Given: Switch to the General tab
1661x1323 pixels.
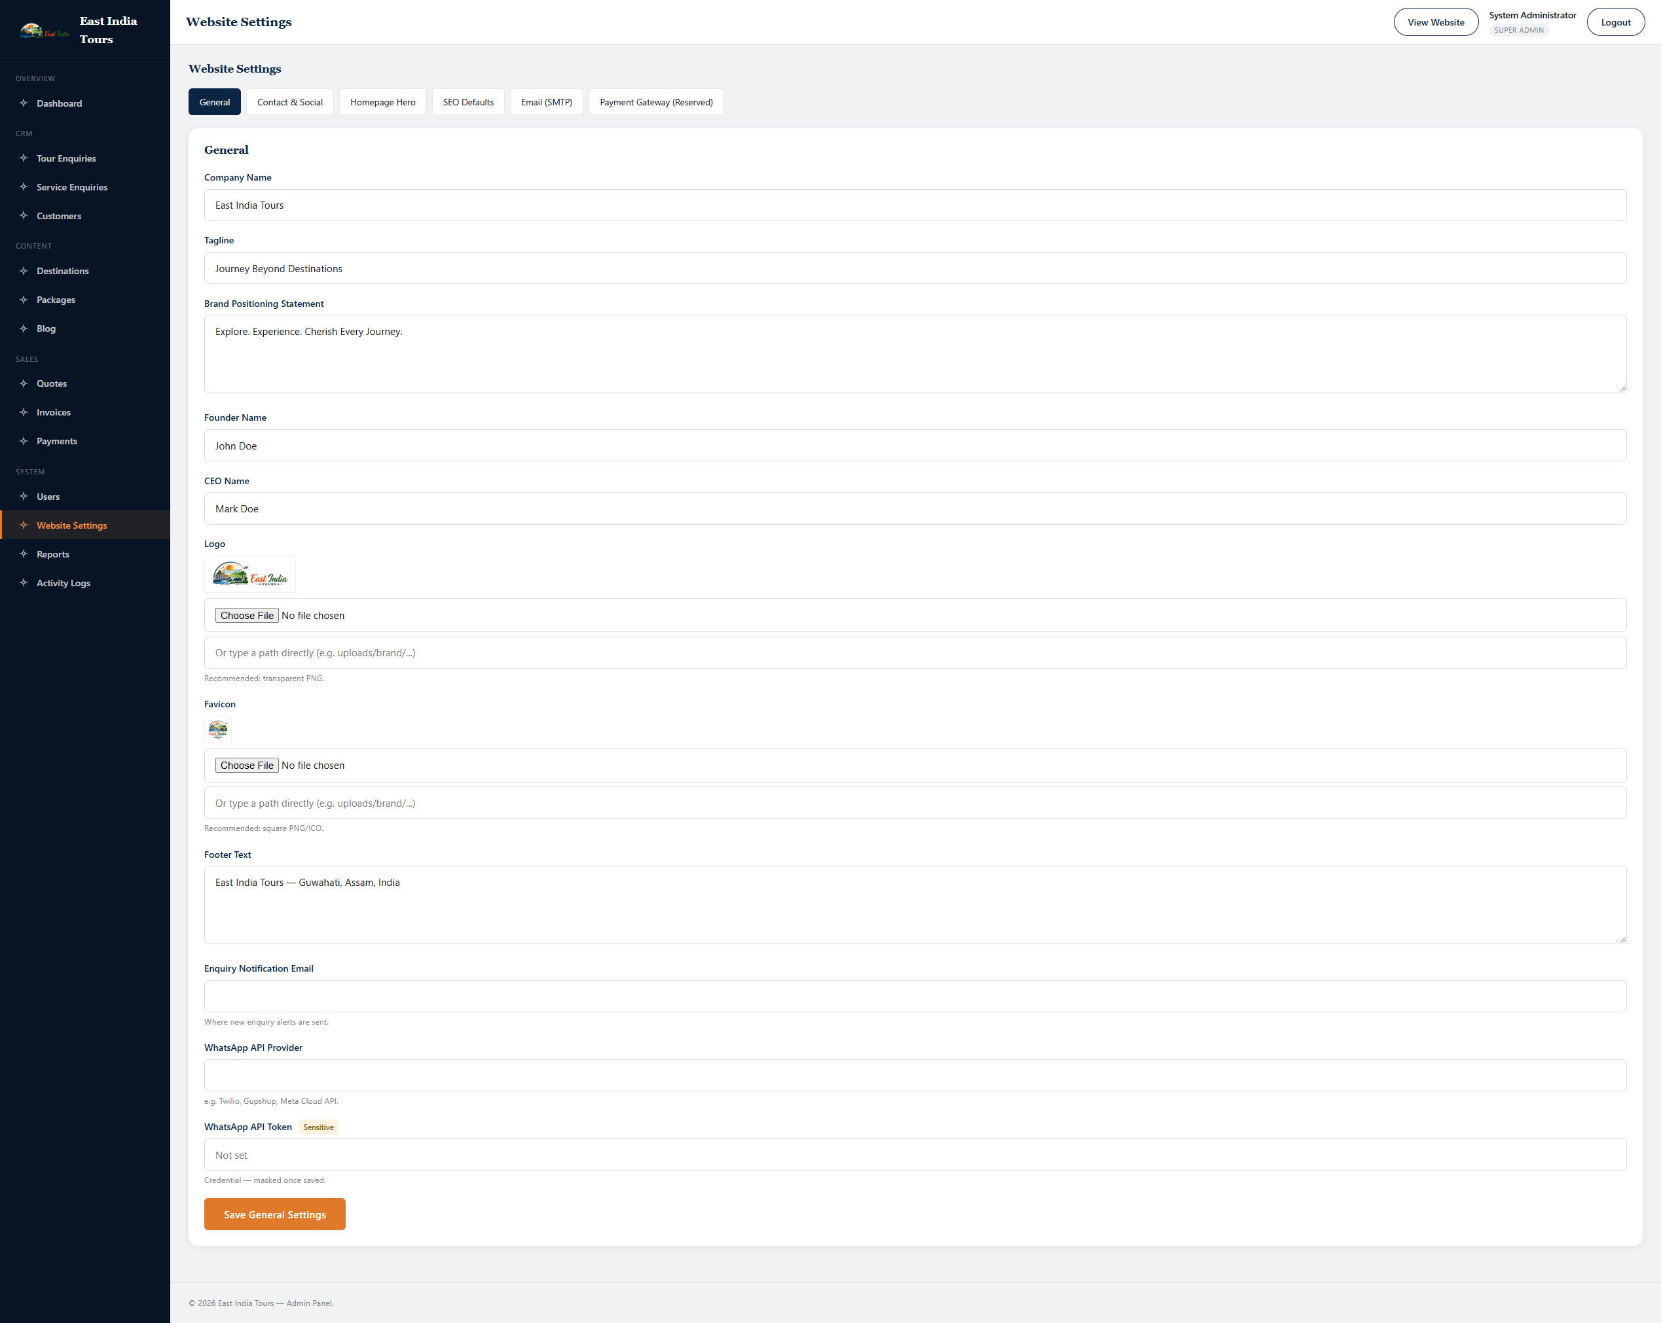Looking at the screenshot, I should coord(214,103).
